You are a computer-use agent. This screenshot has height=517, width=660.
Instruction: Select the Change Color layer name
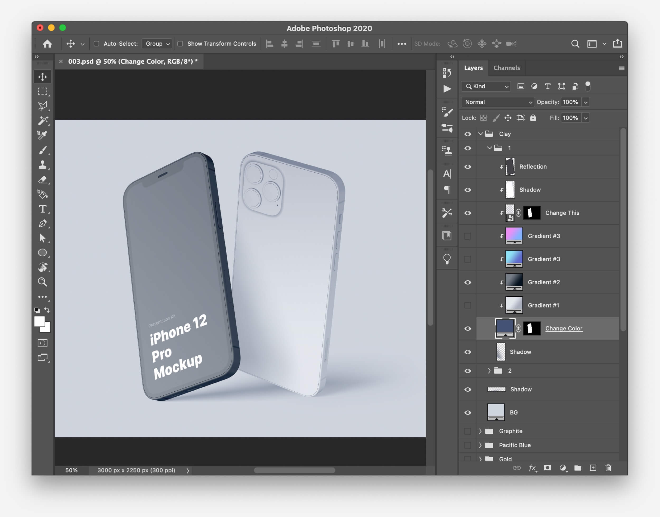(x=564, y=329)
